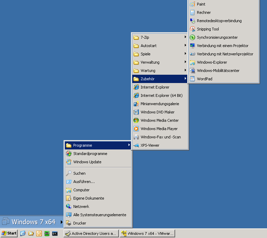Expand the Spiele submenu arrow

tap(185, 54)
